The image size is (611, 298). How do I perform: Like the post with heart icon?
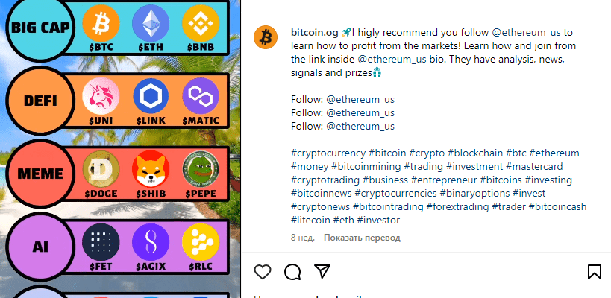coord(263,270)
